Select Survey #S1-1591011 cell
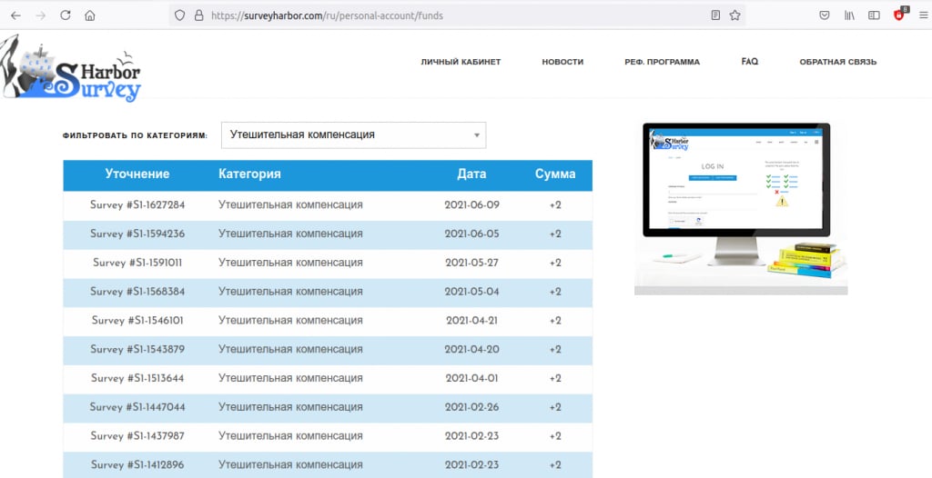 (x=137, y=263)
